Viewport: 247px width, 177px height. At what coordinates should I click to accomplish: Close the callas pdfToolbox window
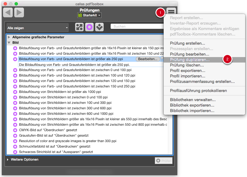[5, 4]
